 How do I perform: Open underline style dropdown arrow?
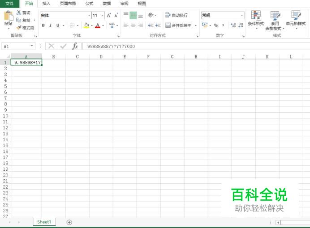[x=64, y=25]
